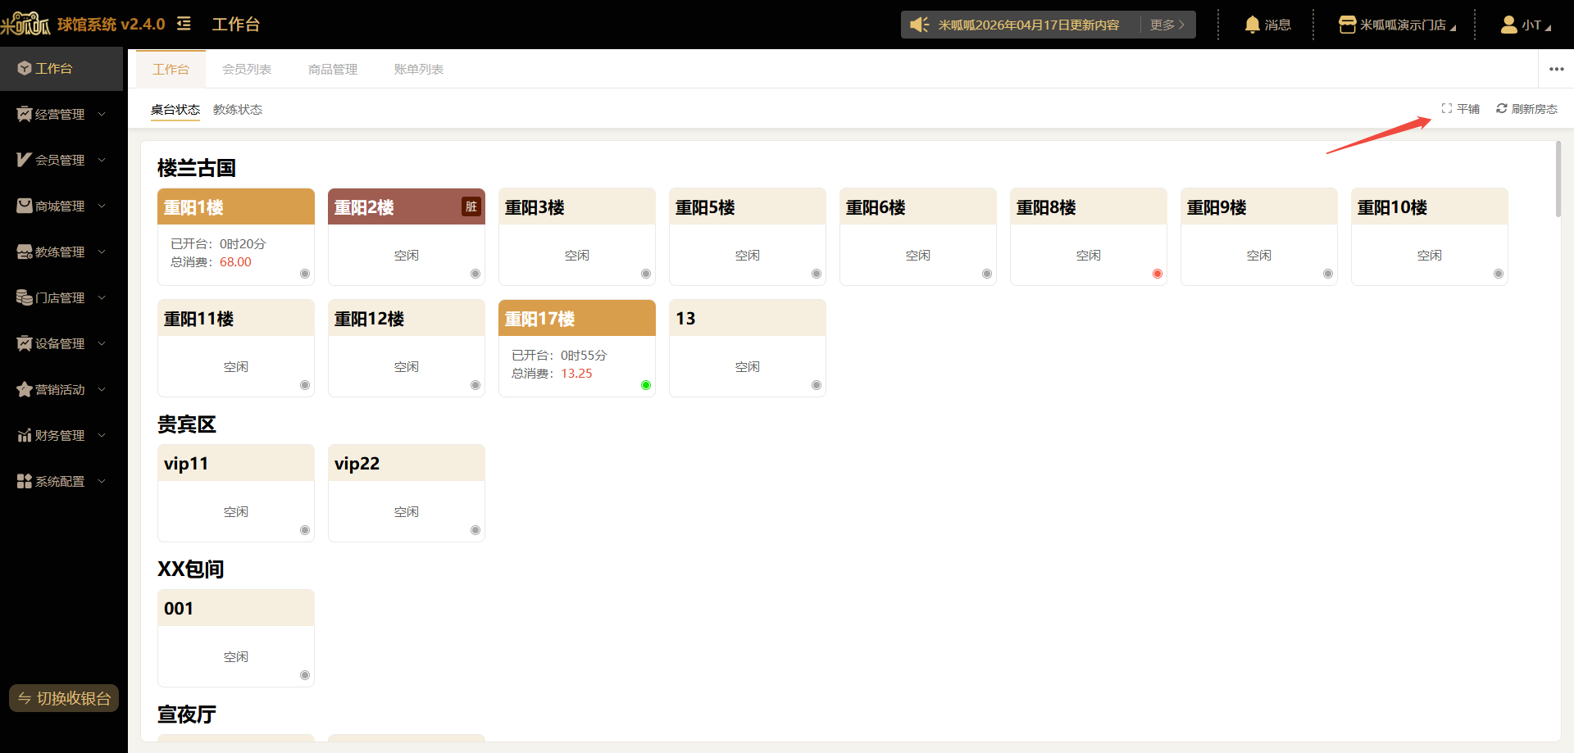Click the 经营管理 sidebar icon
The width and height of the screenshot is (1574, 753).
point(25,114)
